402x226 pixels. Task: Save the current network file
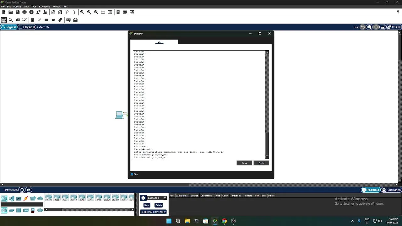(18, 12)
